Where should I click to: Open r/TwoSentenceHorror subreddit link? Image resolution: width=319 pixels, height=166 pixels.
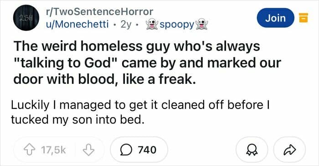[x=99, y=11]
